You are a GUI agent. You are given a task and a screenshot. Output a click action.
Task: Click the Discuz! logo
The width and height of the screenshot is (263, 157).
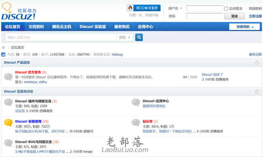pyautogui.click(x=19, y=11)
